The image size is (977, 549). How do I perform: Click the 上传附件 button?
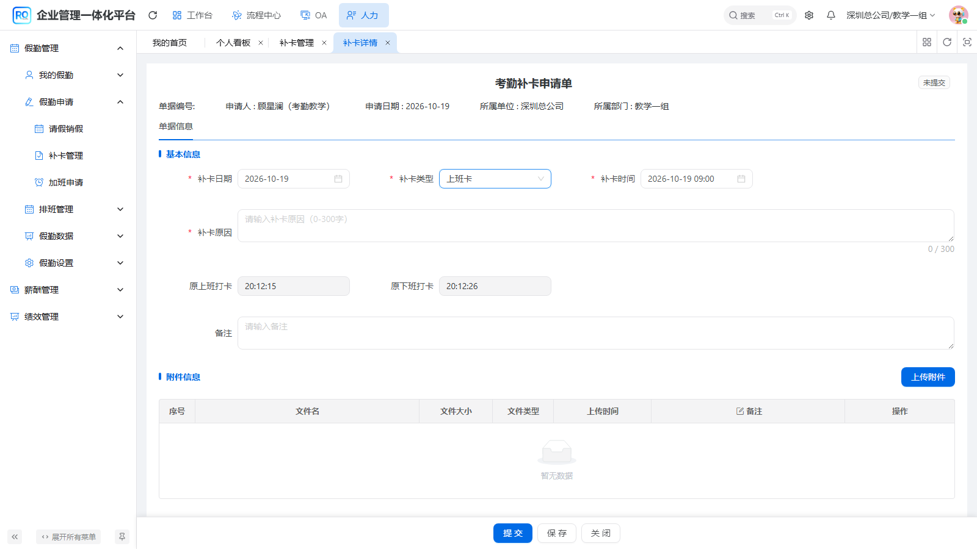pyautogui.click(x=928, y=377)
